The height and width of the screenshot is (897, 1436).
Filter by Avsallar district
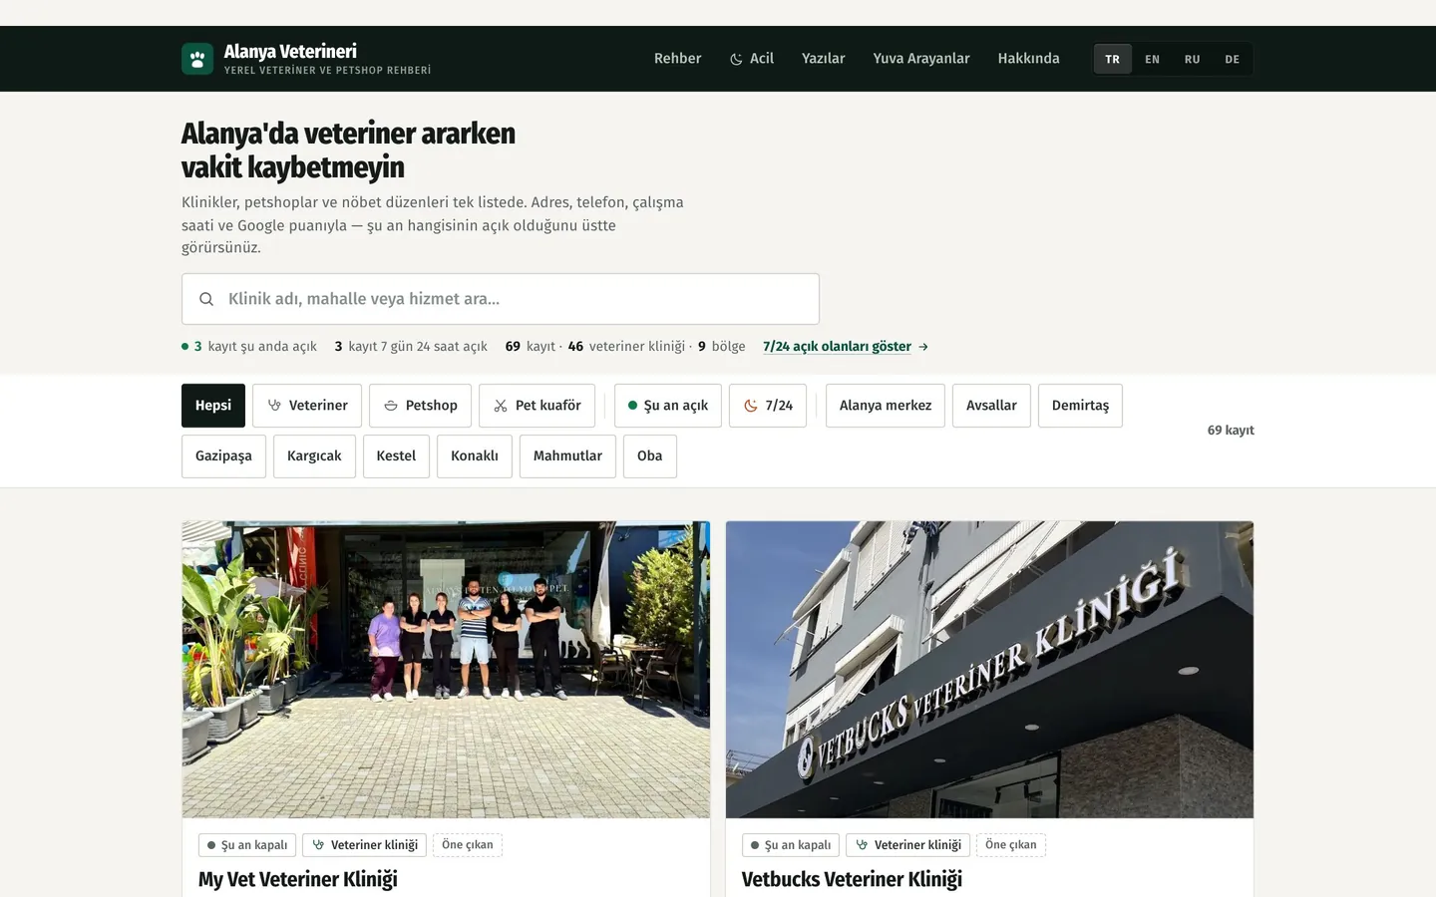[991, 406]
